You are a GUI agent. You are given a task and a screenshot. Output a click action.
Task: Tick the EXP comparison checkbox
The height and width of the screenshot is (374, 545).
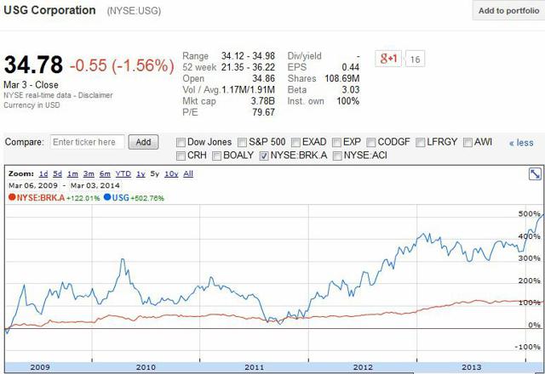(336, 142)
